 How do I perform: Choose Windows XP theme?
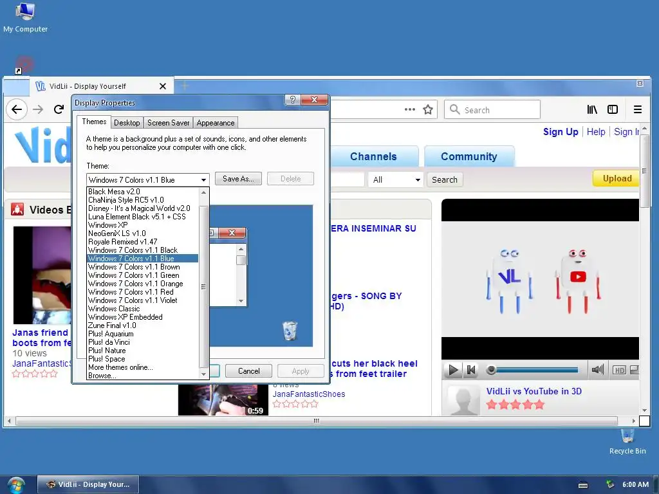142,225
